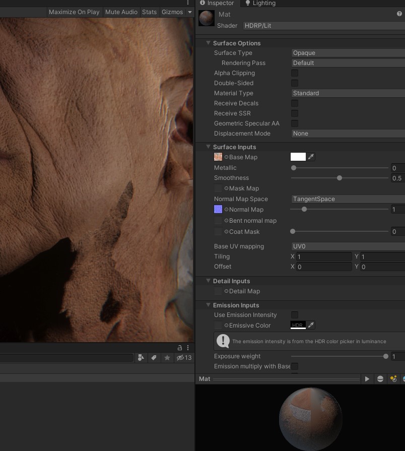Enable Use Emission Intensity
The image size is (405, 451).
[x=295, y=315]
